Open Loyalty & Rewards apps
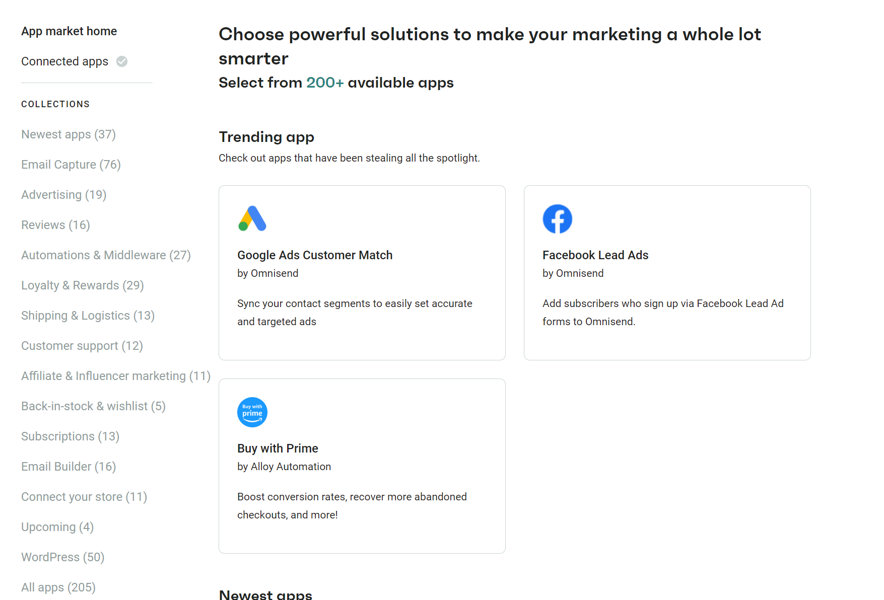This screenshot has height=600, width=884. pyautogui.click(x=82, y=285)
